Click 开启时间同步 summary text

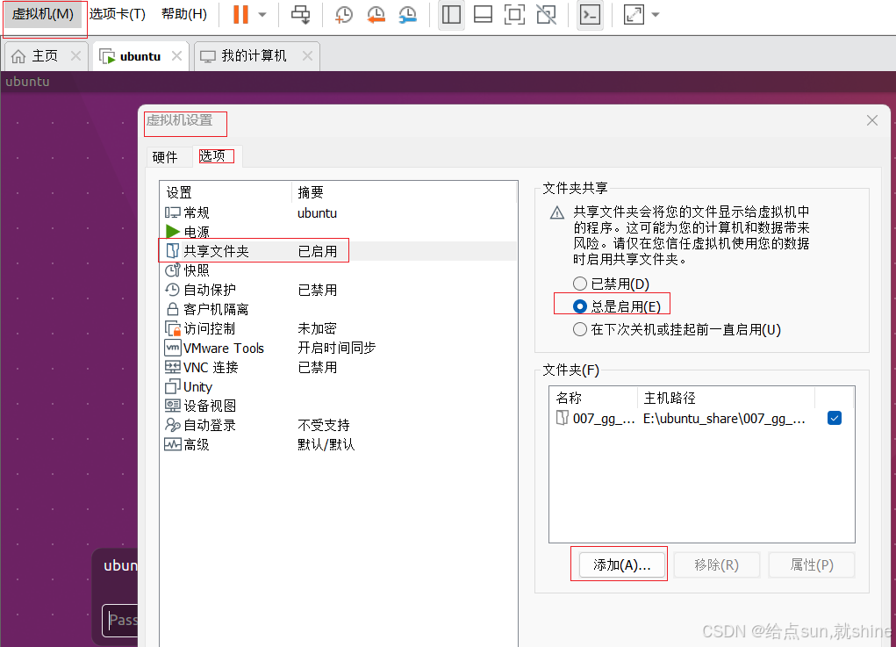[x=337, y=348]
